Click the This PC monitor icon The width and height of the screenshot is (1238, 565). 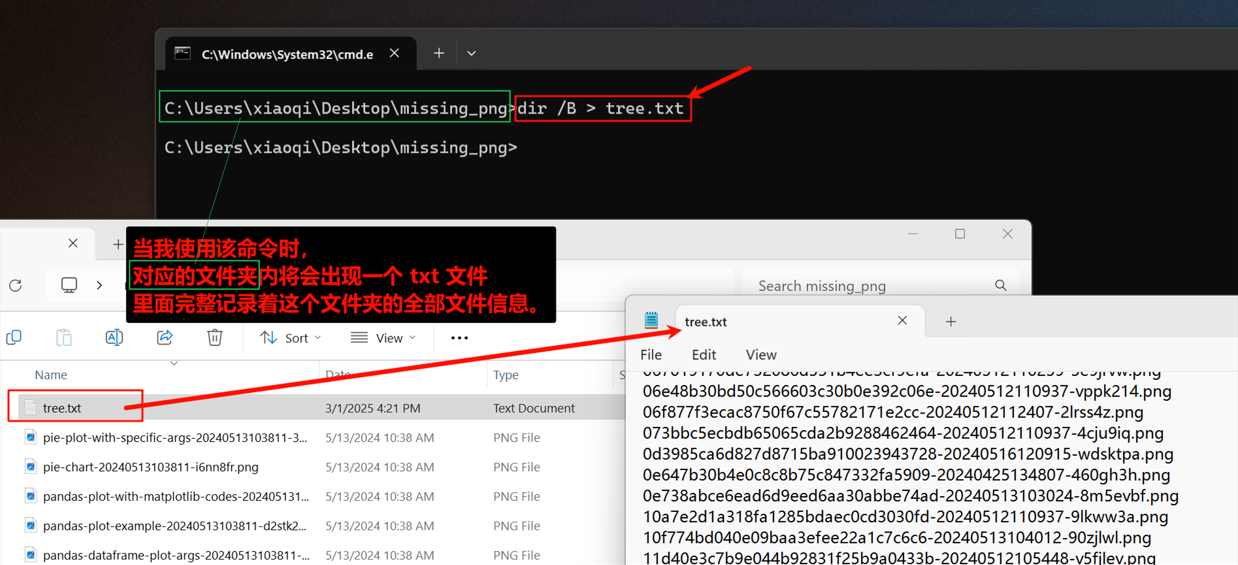(69, 285)
